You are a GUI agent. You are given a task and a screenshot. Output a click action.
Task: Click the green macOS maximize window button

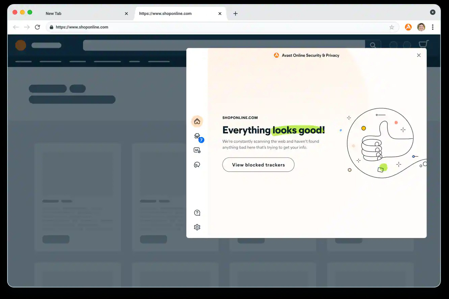pos(30,12)
